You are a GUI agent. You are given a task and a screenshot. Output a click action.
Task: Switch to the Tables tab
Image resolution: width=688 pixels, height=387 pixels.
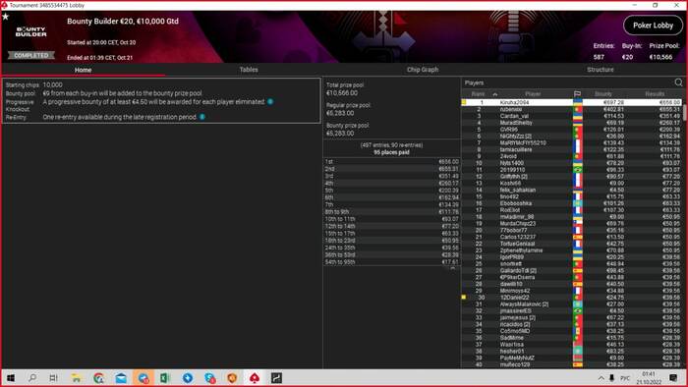pos(249,70)
